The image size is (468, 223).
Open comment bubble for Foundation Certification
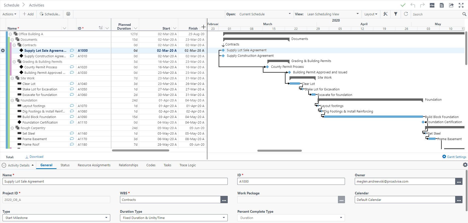(72, 122)
